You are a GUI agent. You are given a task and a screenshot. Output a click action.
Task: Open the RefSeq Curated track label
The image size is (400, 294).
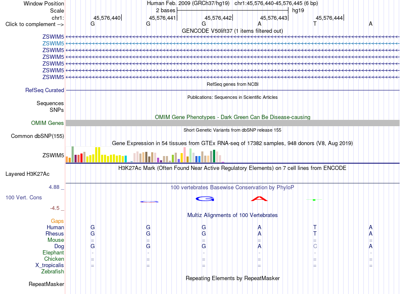(x=44, y=90)
